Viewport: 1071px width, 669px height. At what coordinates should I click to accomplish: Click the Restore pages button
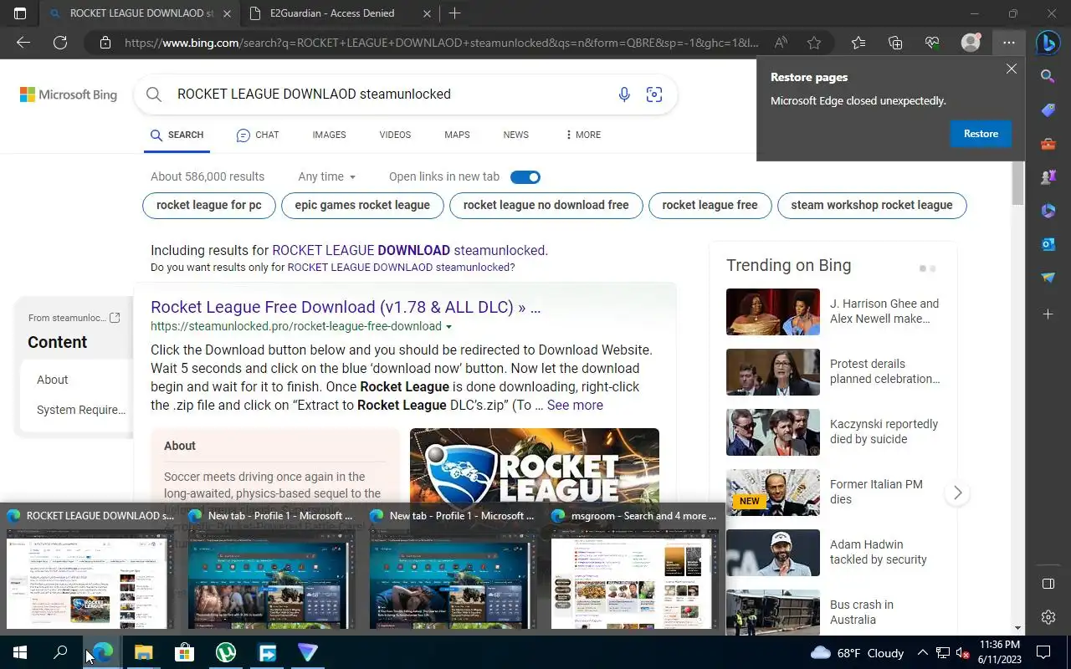981,134
